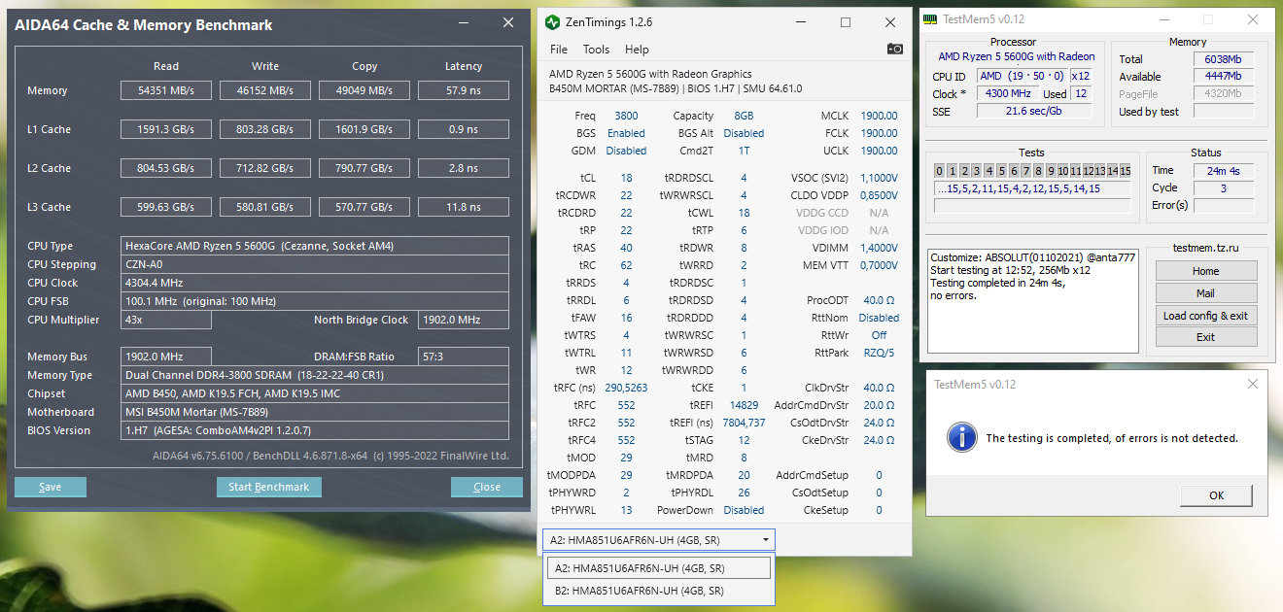This screenshot has width=1283, height=612.
Task: Expand the memory module dropdown arrow
Action: click(x=766, y=540)
